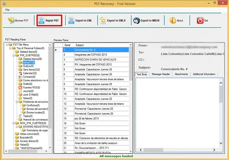Select message RE: Cotizacion de elementos de rescate

[x=96, y=138]
